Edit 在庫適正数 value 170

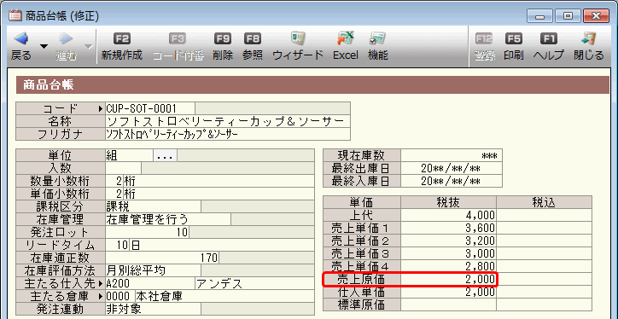pyautogui.click(x=162, y=258)
